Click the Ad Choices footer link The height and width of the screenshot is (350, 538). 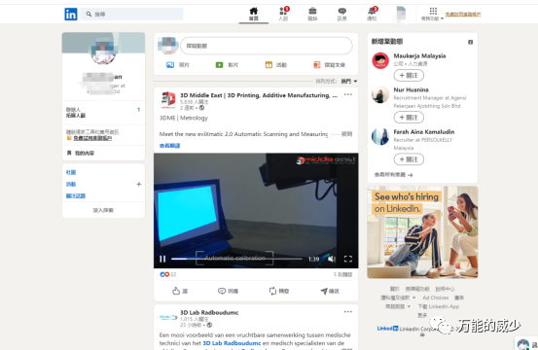click(436, 297)
